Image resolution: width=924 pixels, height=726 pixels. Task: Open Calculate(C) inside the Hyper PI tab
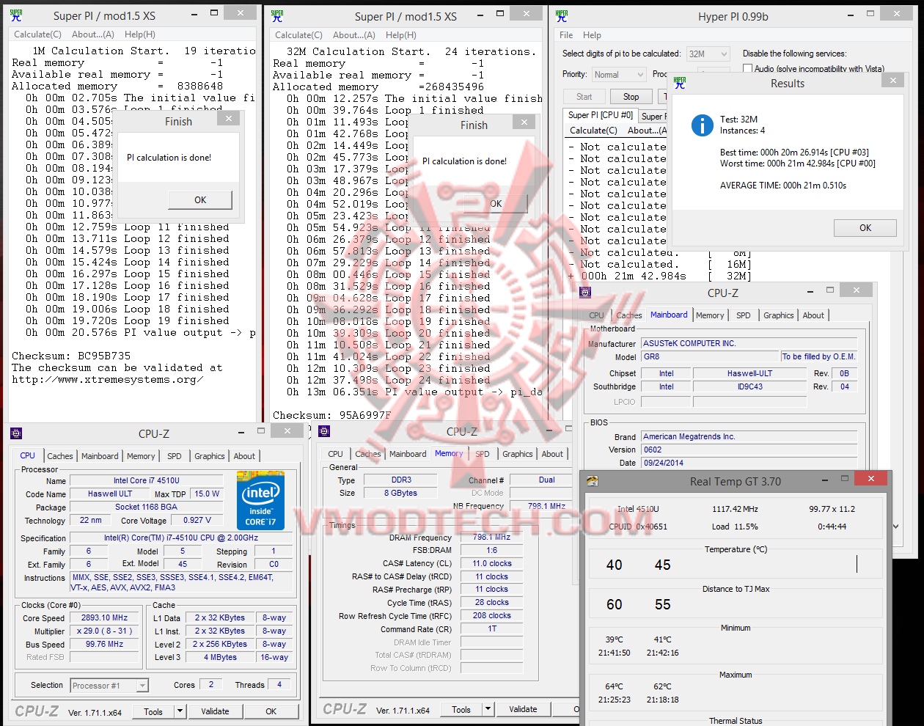(594, 130)
